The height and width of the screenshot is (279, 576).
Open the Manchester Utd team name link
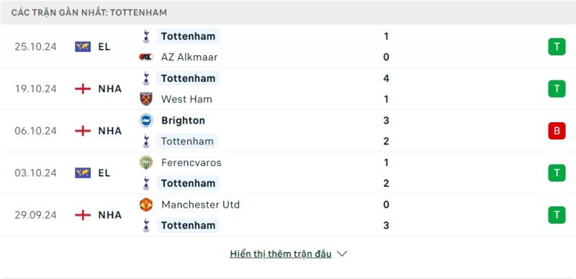click(200, 204)
